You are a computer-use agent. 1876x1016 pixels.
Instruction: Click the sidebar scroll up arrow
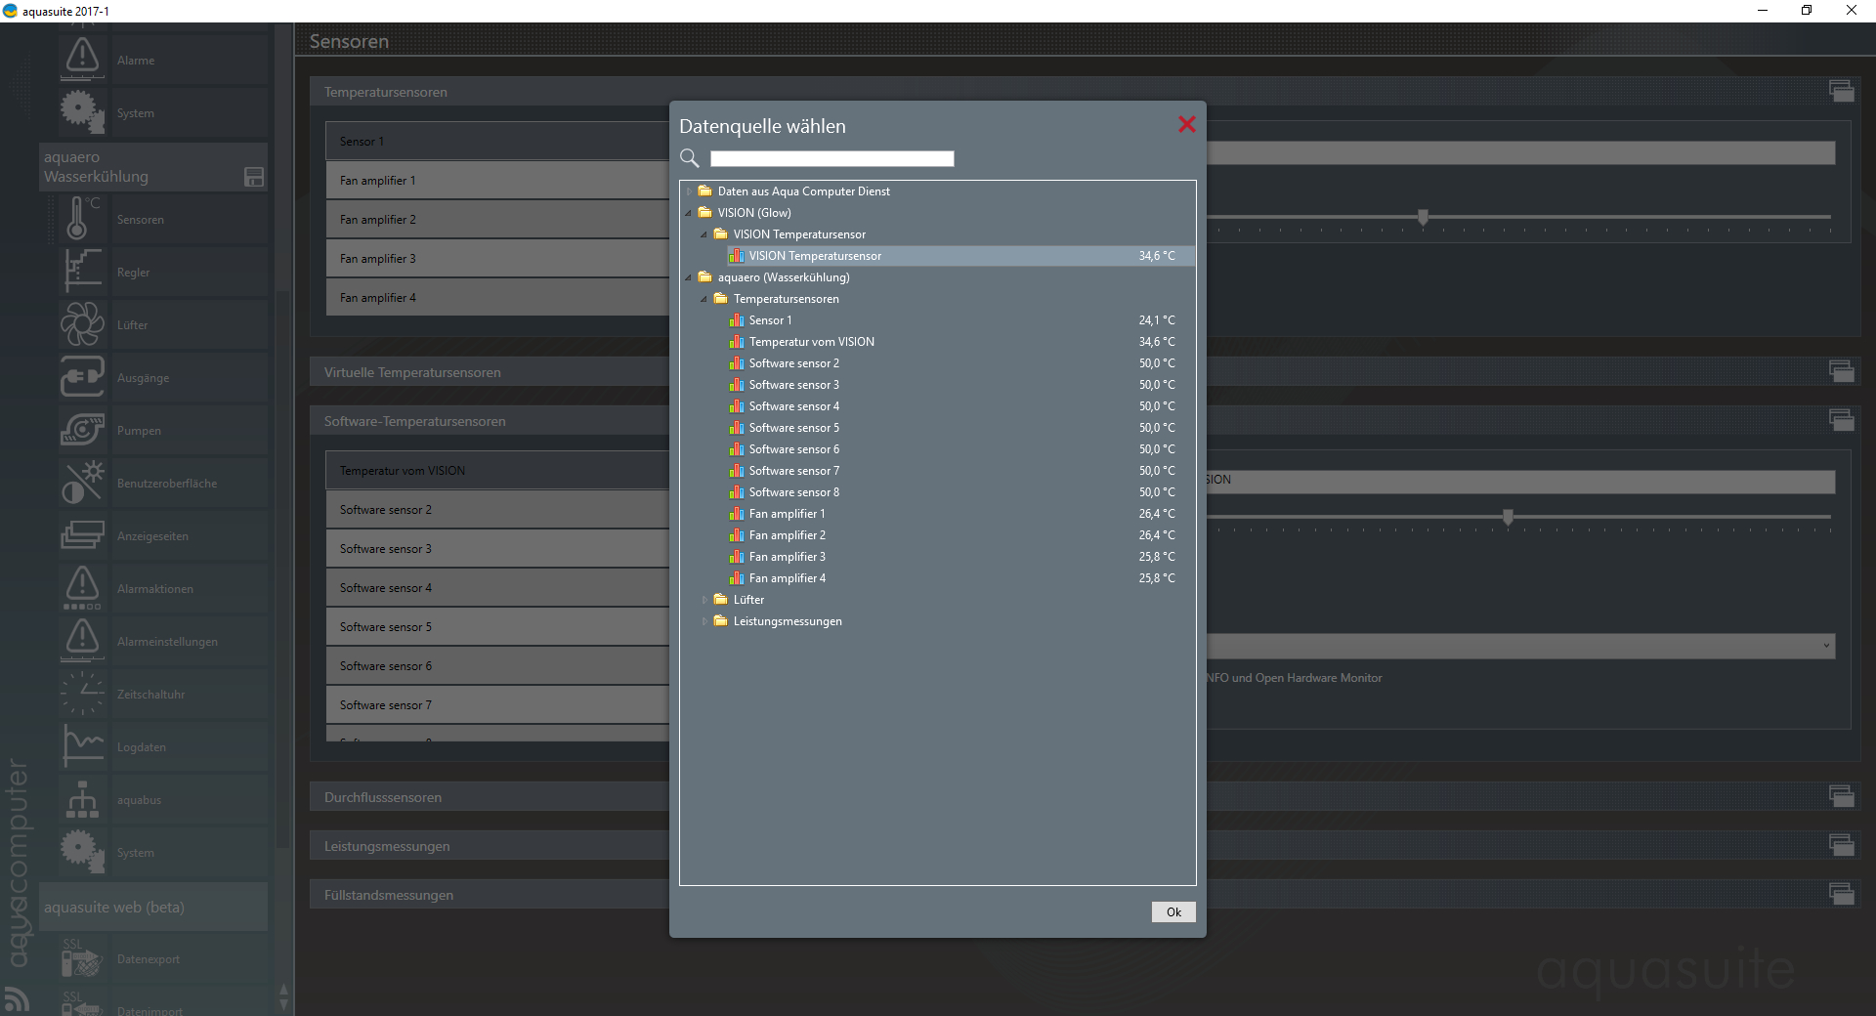tap(283, 989)
